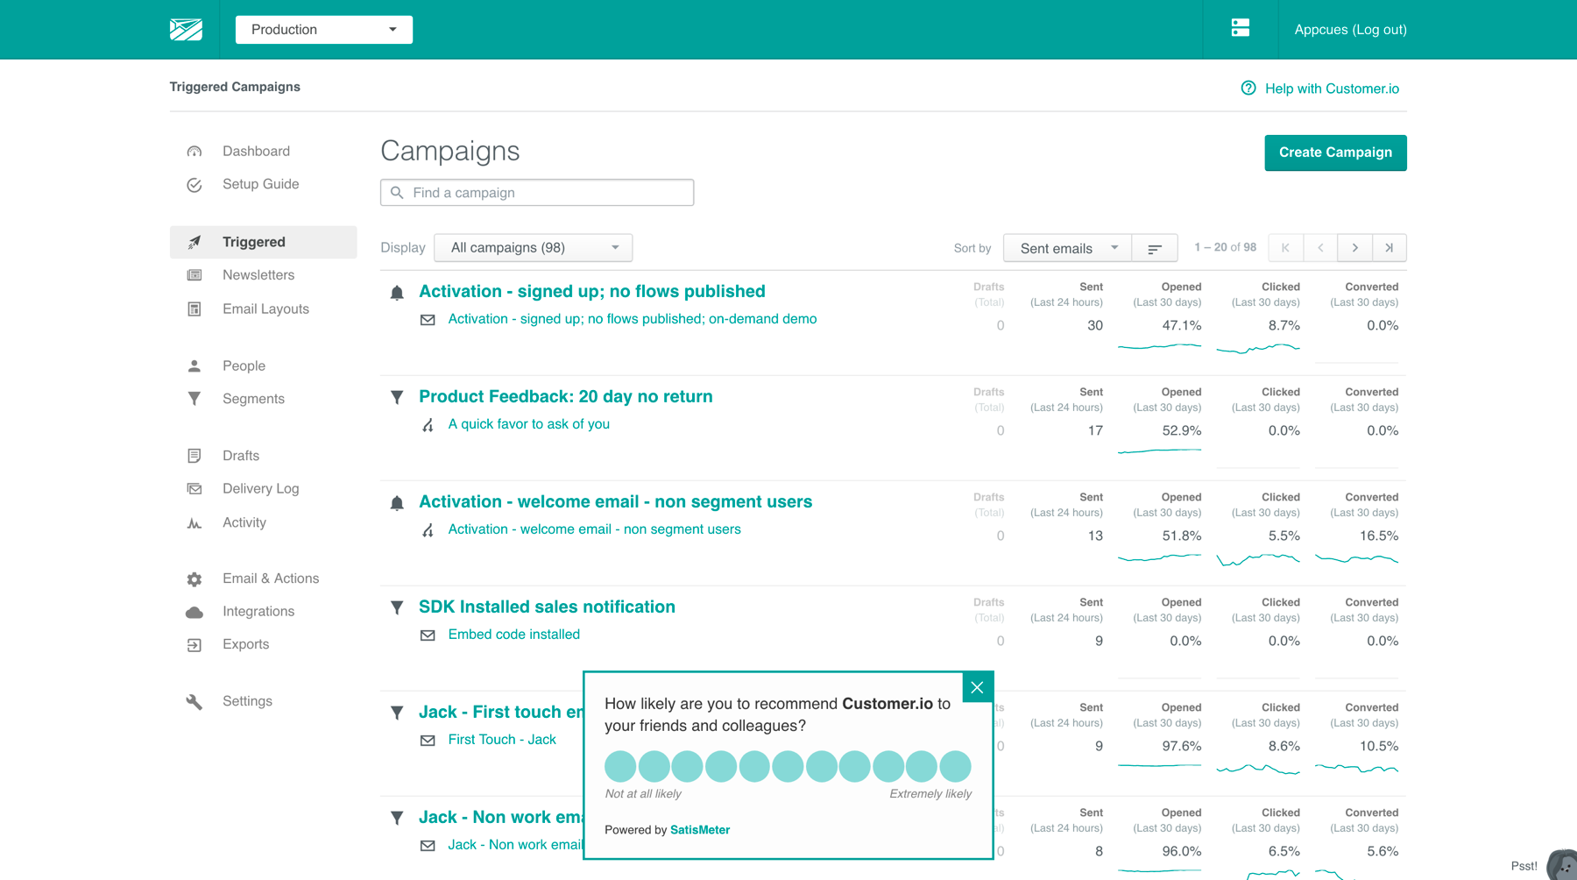Open the People section from the sidebar
This screenshot has width=1577, height=880.
click(x=244, y=365)
